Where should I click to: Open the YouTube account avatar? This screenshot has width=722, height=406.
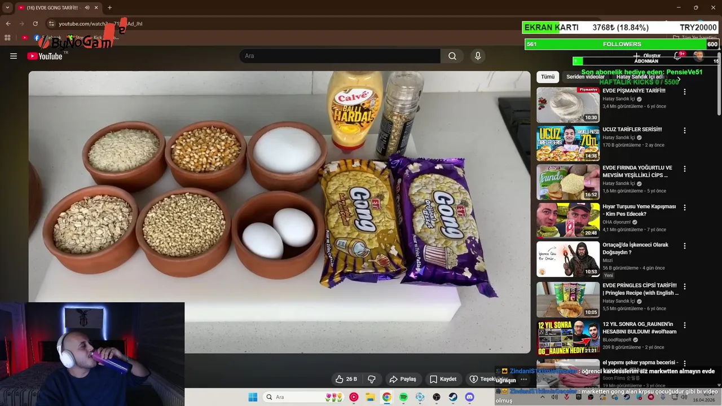click(698, 56)
